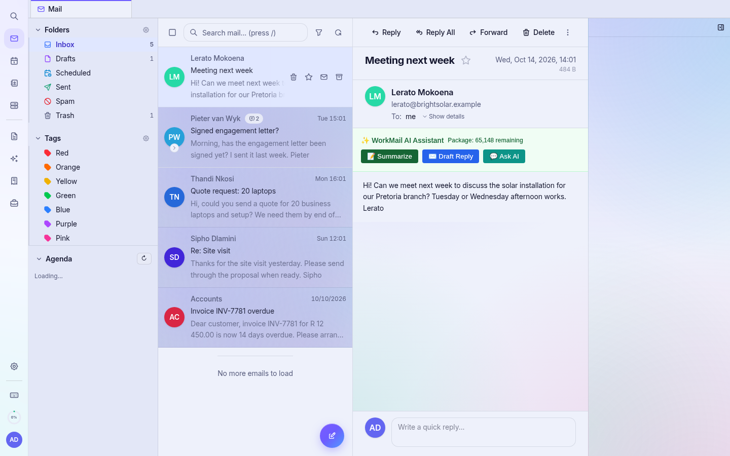Viewport: 730px width, 456px height.
Task: Select the Purple tag
Action: coord(93,224)
